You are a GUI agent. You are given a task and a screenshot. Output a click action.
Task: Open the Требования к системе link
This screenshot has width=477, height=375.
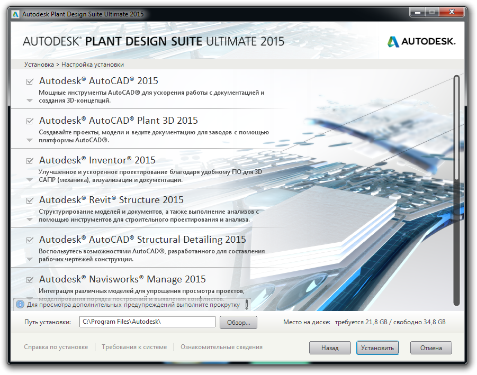pyautogui.click(x=134, y=347)
